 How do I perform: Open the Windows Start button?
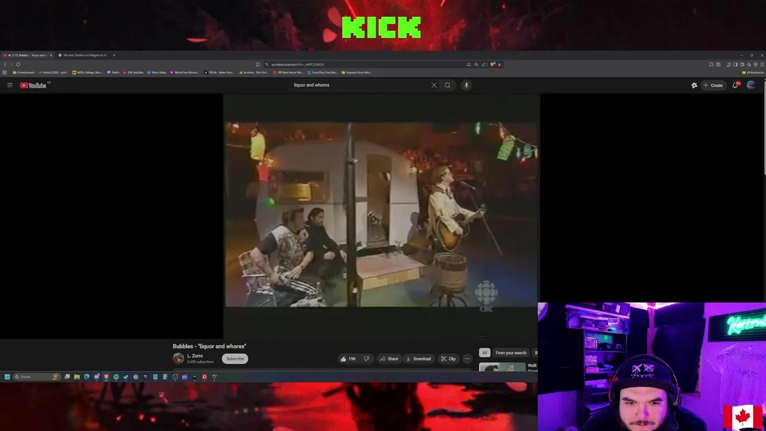point(7,377)
